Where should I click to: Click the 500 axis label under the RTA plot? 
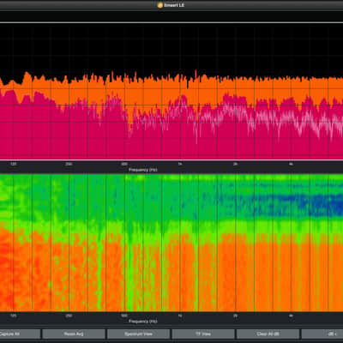click(x=124, y=164)
